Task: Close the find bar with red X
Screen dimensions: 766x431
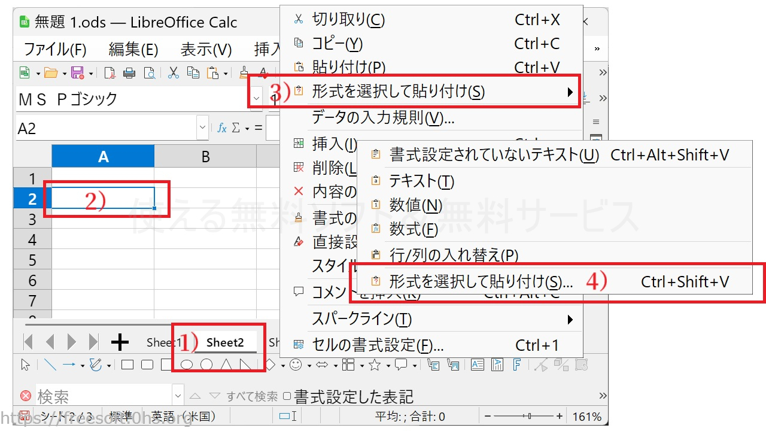Action: pyautogui.click(x=26, y=396)
